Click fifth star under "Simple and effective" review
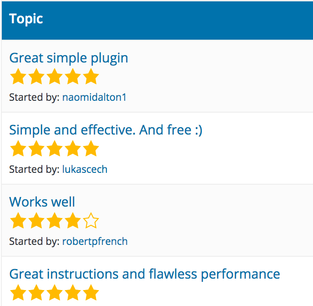This screenshot has width=313, height=306. point(91,149)
